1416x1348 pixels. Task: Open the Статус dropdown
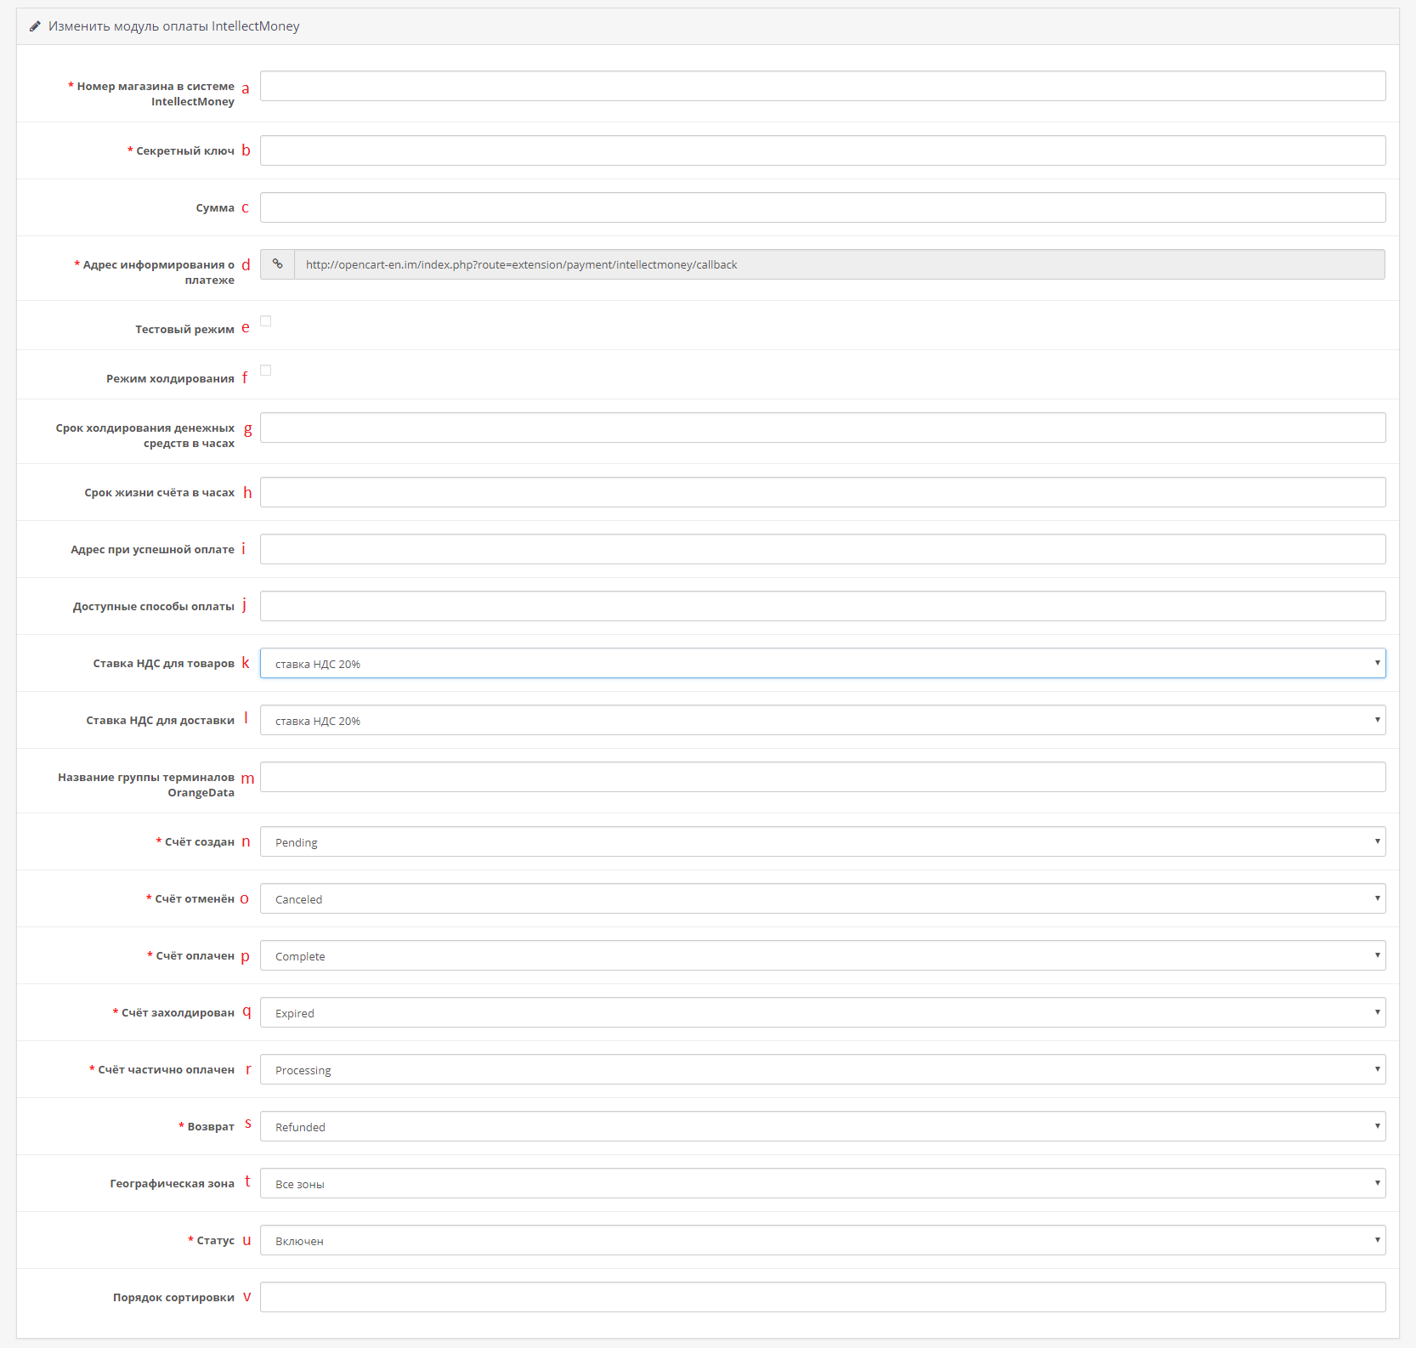822,1241
